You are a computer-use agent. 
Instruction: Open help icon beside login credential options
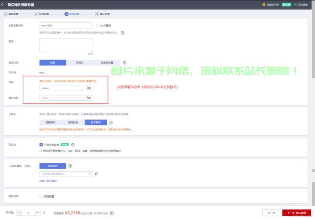pyautogui.click(x=124, y=63)
